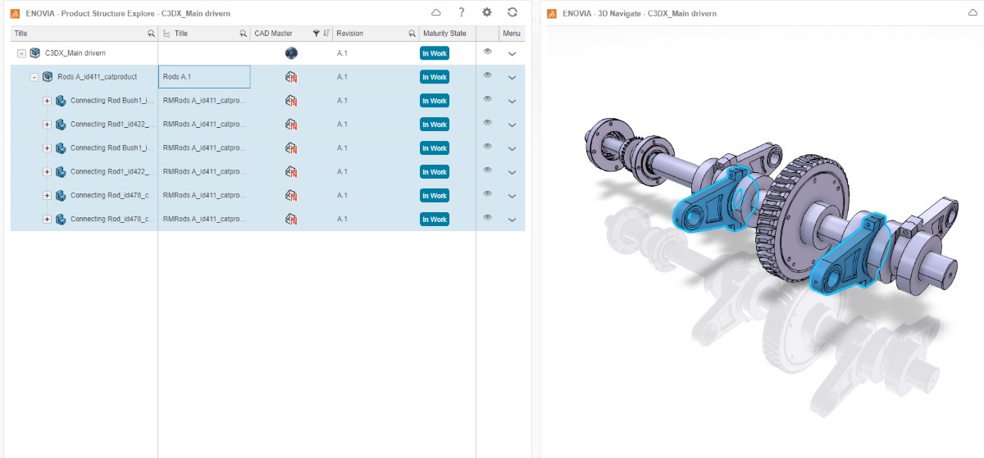Click RMRods A_id411_catpro cell of first Rod Bush1 row

point(204,101)
